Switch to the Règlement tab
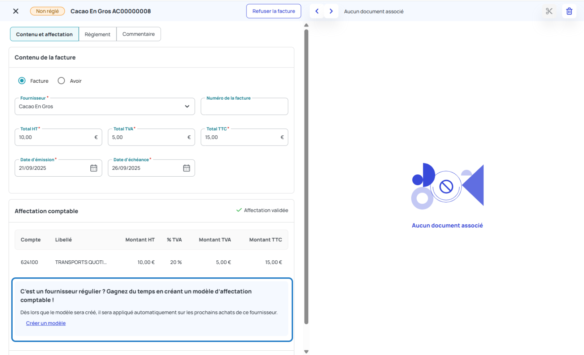Image resolution: width=584 pixels, height=355 pixels. (98, 34)
